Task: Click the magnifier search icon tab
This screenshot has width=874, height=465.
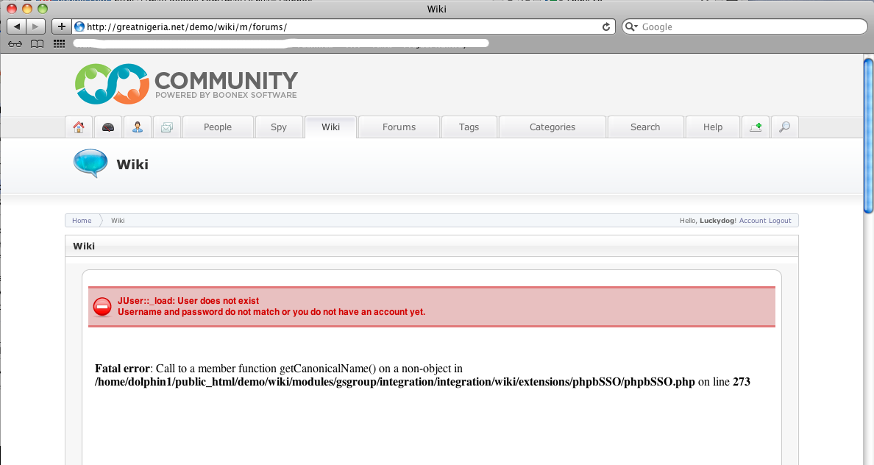Action: (784, 127)
